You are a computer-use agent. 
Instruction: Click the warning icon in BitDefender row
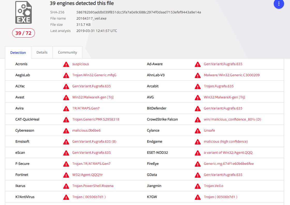coord(198,109)
